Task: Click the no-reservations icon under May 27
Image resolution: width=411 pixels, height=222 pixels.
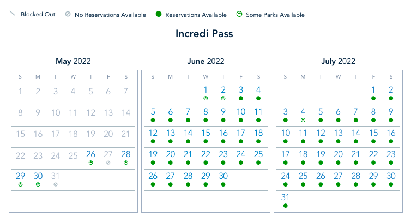Action: click(x=108, y=163)
